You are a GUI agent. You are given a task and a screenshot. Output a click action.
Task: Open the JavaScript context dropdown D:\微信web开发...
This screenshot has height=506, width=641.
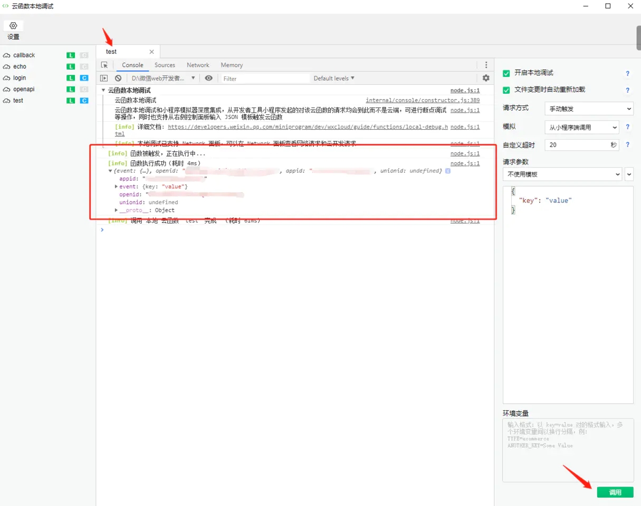point(164,78)
